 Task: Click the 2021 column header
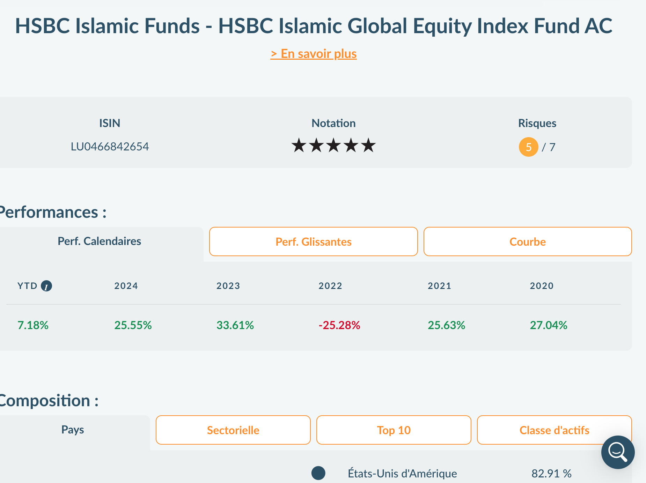click(x=440, y=286)
